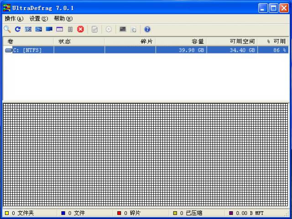
Task: Click the status bar size grip
Action: (287, 214)
